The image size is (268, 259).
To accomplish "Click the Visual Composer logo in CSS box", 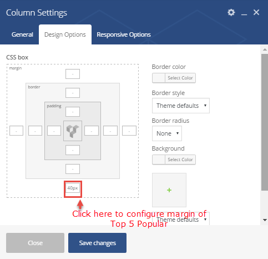I will [x=73, y=131].
